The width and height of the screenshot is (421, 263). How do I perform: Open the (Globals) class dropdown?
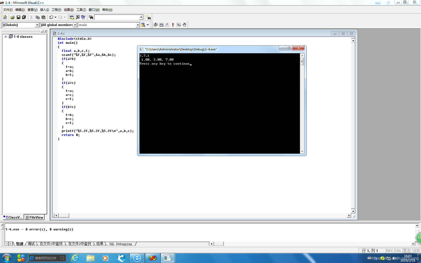tap(37, 25)
